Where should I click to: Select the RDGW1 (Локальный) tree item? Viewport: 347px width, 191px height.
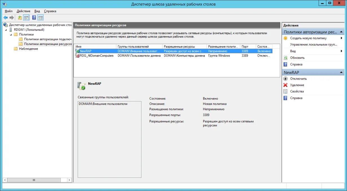click(29, 30)
